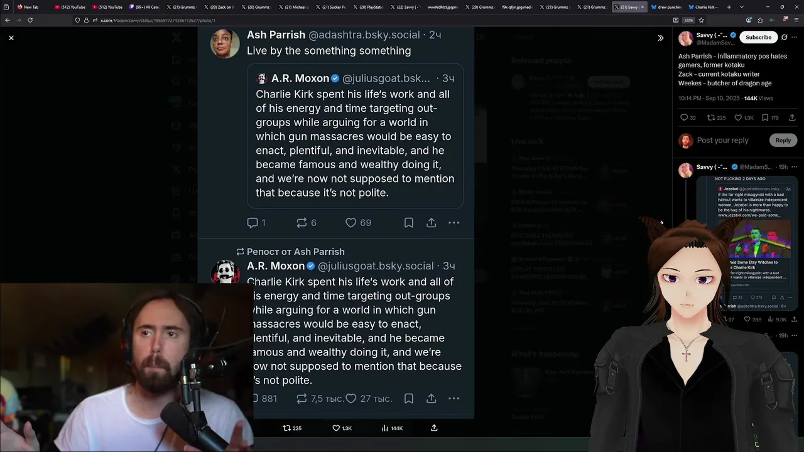View analytics icon showing 144K in bottom bar
804x452 pixels.
(x=392, y=428)
